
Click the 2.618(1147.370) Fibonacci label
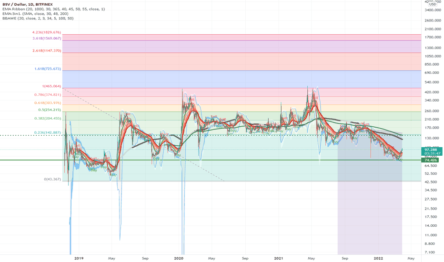[x=47, y=50]
